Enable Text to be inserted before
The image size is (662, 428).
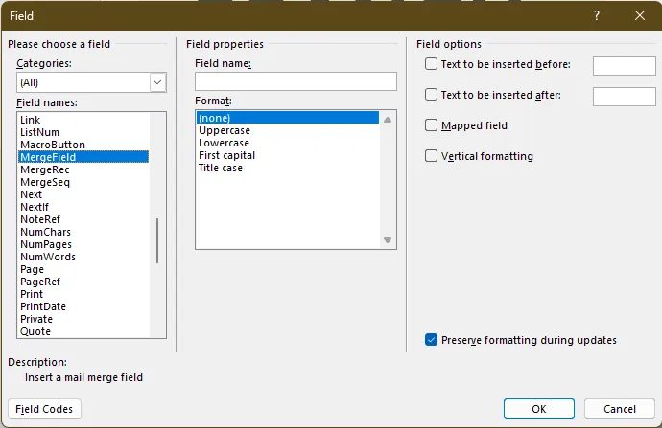tap(431, 64)
